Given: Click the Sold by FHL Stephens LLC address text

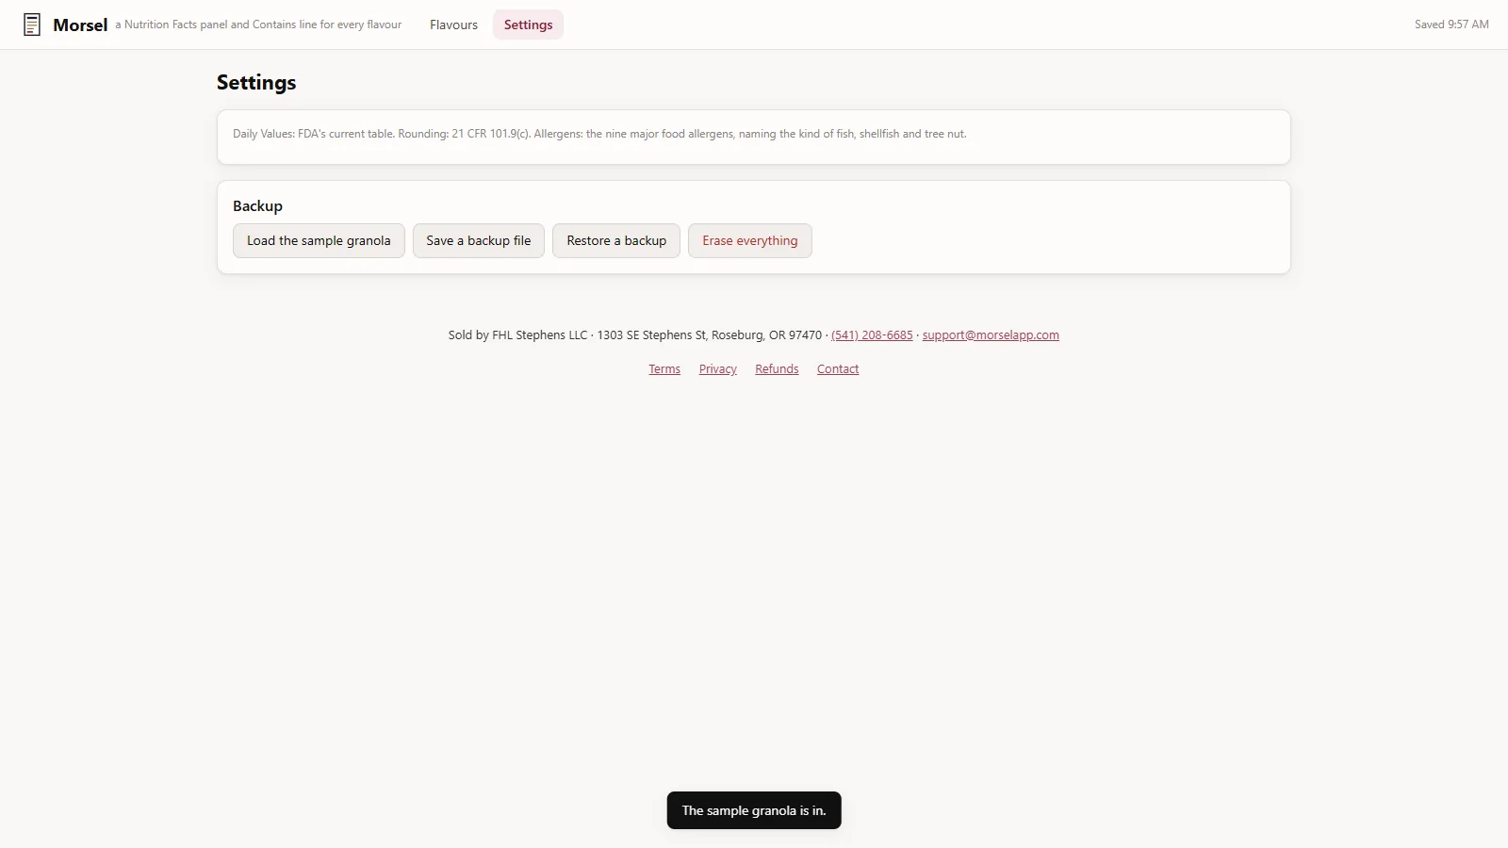Looking at the screenshot, I should pyautogui.click(x=635, y=334).
